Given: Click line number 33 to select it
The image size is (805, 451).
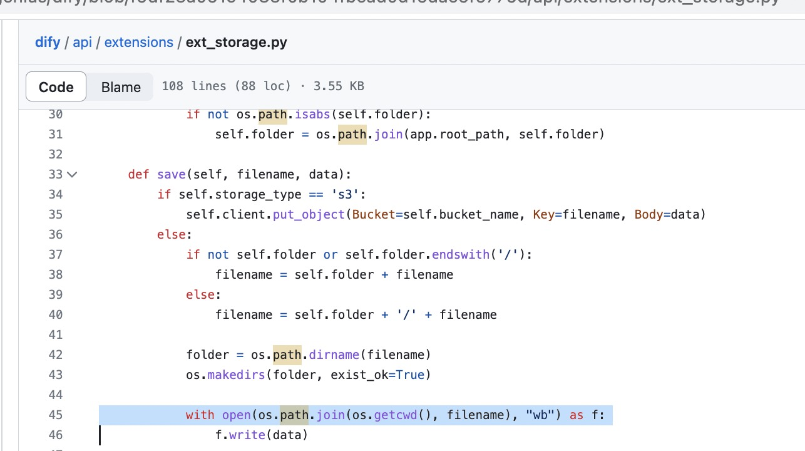Looking at the screenshot, I should click(x=55, y=175).
